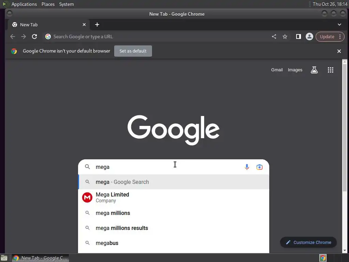Choose the 'mega millions' suggestion
The height and width of the screenshot is (262, 349).
[173, 213]
